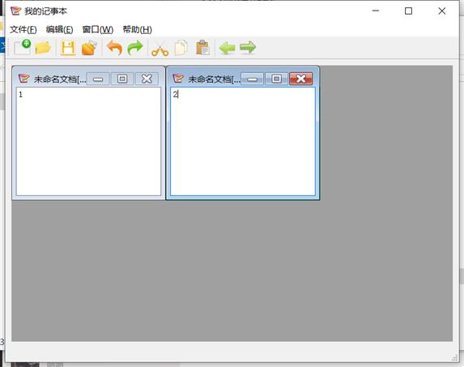Cut selection using the scissors icon
This screenshot has width=464, height=367.
(x=160, y=49)
